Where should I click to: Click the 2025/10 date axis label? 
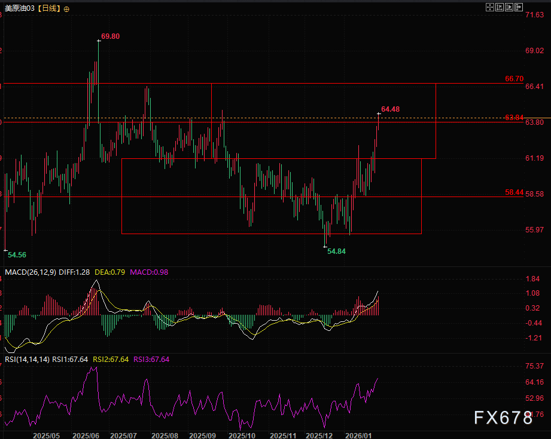pyautogui.click(x=242, y=435)
